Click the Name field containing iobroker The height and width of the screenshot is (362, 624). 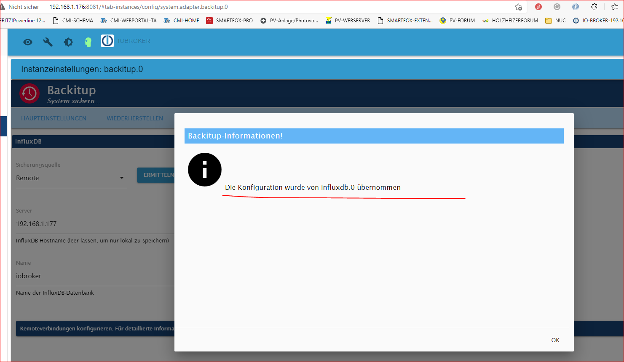(x=95, y=276)
